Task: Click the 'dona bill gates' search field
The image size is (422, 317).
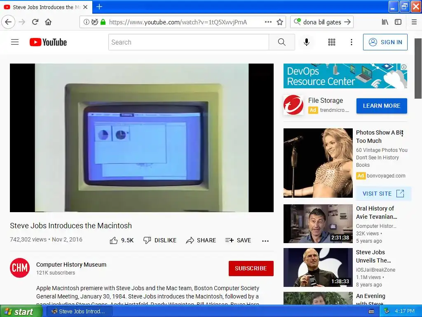Action: click(322, 22)
